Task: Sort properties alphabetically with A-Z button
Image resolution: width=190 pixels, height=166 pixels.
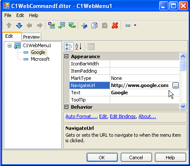Action: pos(79,47)
